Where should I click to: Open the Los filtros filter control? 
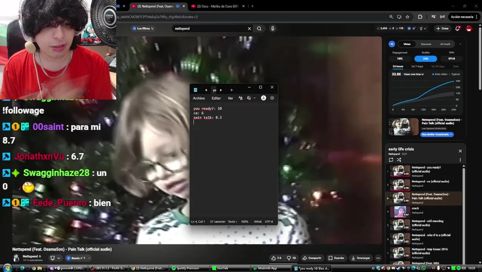click(x=143, y=28)
